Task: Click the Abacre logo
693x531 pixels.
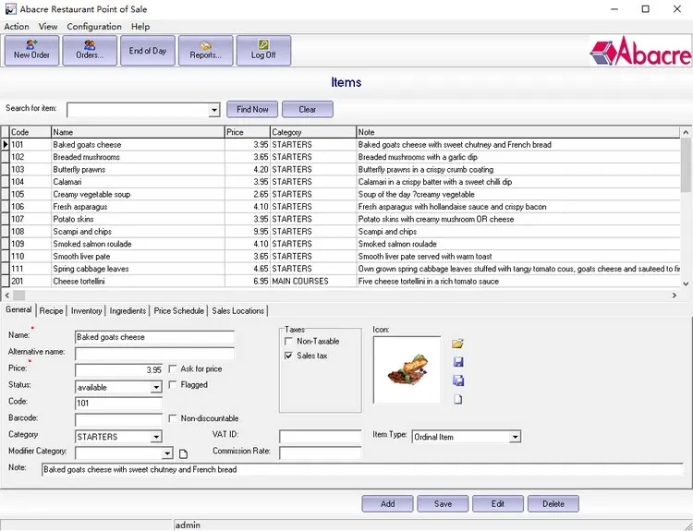Action: point(640,51)
